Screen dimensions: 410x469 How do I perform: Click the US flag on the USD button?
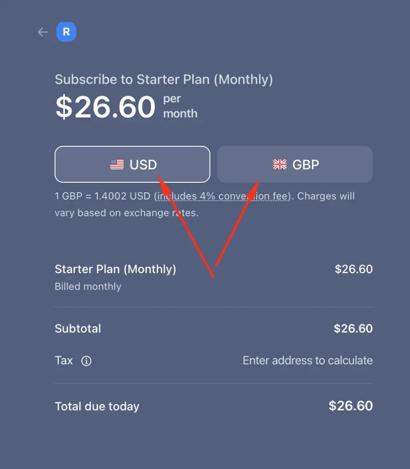117,165
